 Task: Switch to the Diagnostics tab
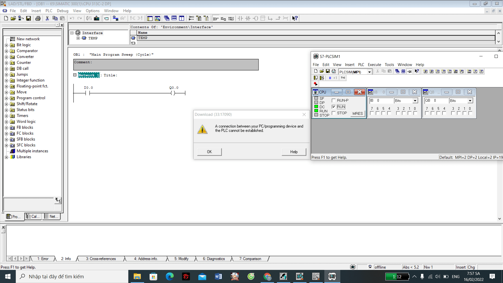coord(214,259)
